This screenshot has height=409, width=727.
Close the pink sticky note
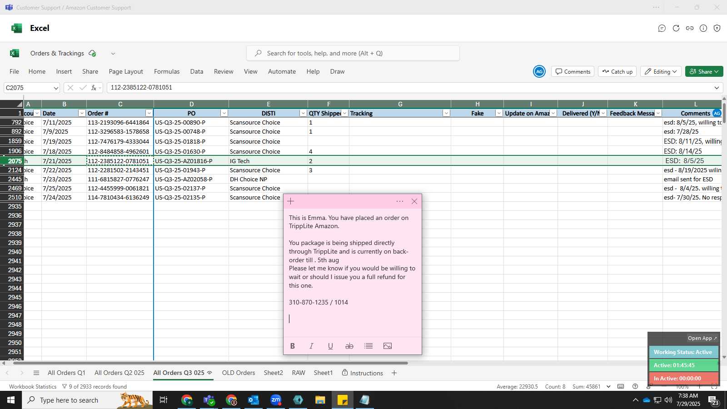(x=414, y=201)
